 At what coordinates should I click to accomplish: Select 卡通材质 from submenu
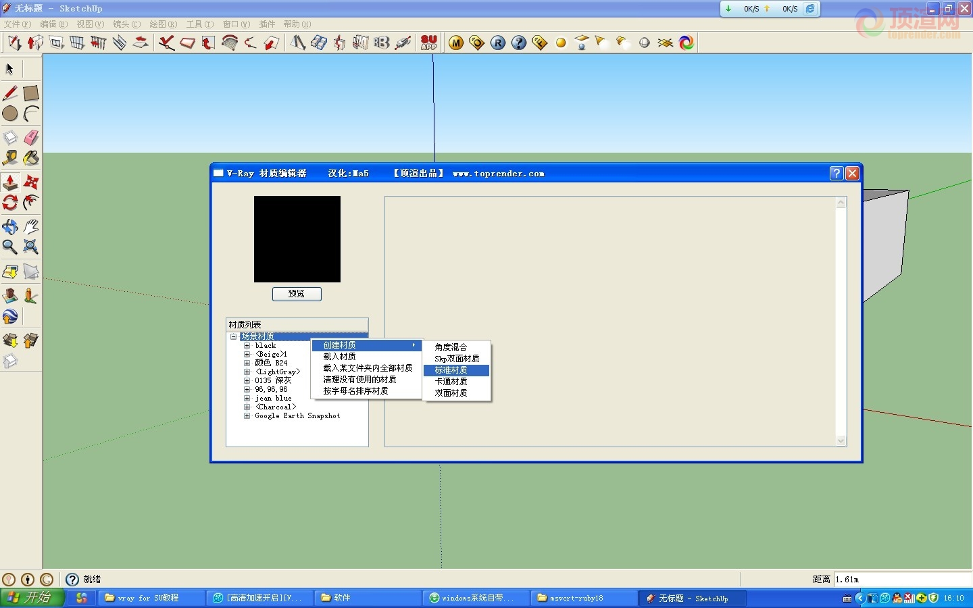(x=456, y=382)
